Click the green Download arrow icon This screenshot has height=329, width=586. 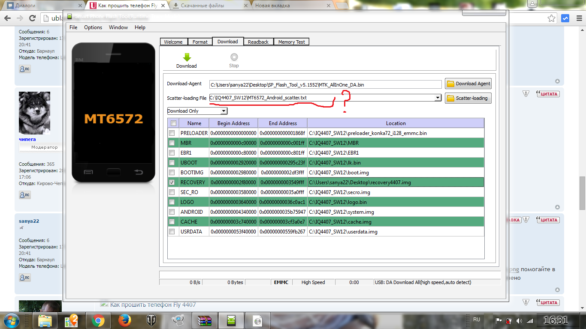coord(187,57)
